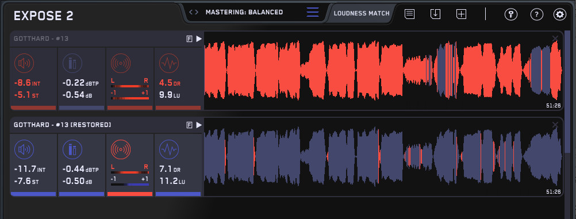The image size is (576, 219).
Task: Open the license key icon
Action: [511, 14]
